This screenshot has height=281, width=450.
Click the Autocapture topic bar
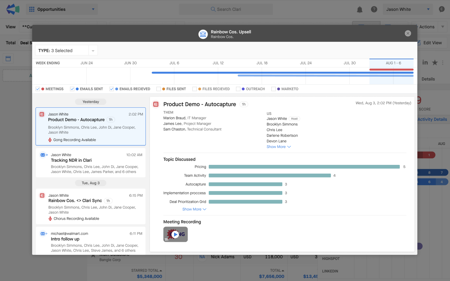point(246,184)
